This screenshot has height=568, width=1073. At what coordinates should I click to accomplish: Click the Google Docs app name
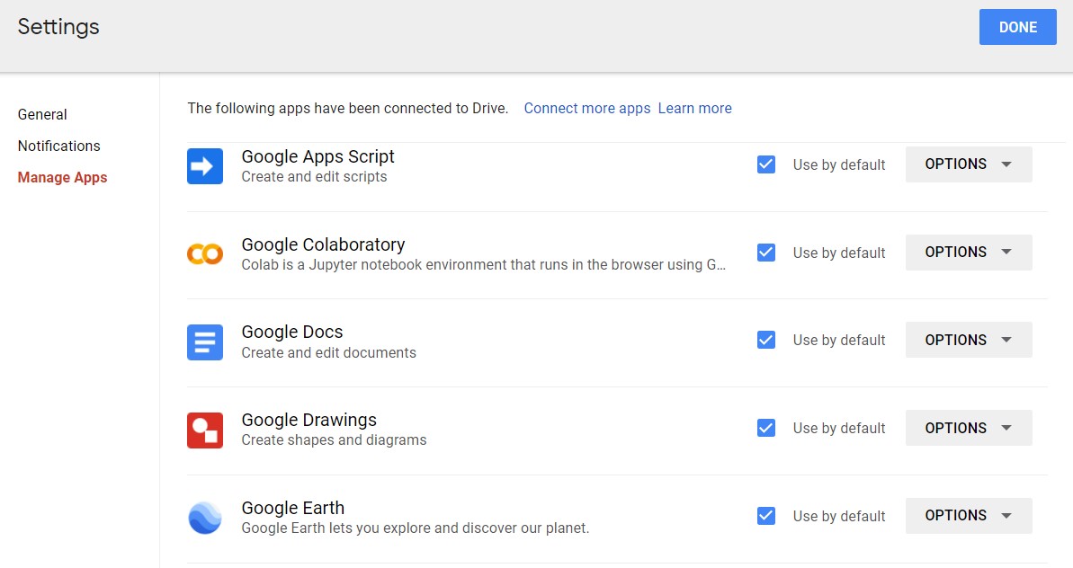coord(292,333)
